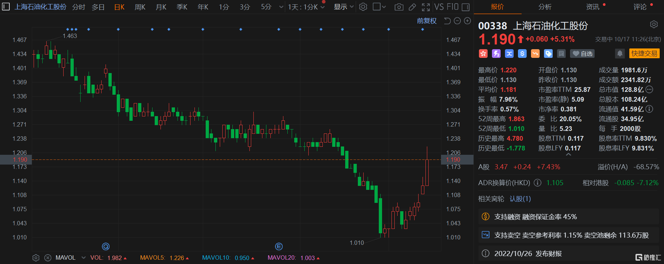Expand chart to full screen
This screenshot has height=264, width=664.
[x=426, y=7]
